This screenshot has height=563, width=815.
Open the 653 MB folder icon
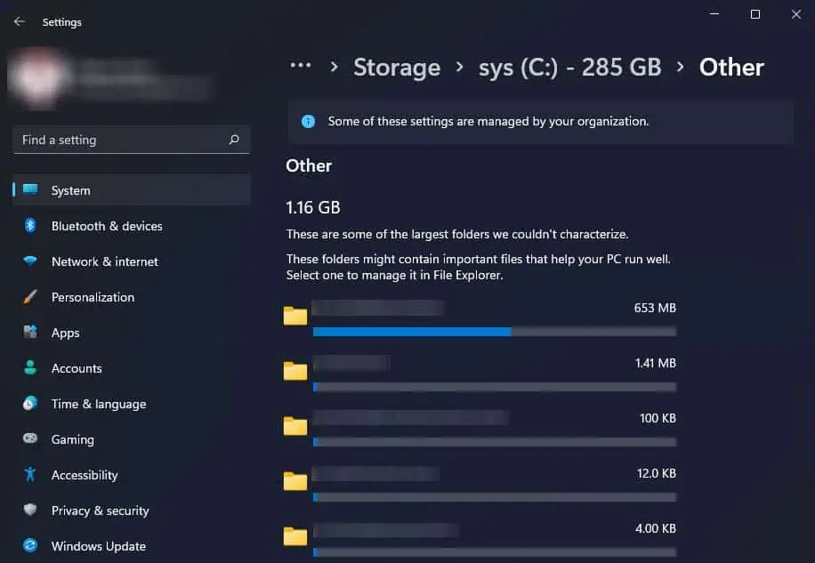tap(295, 315)
